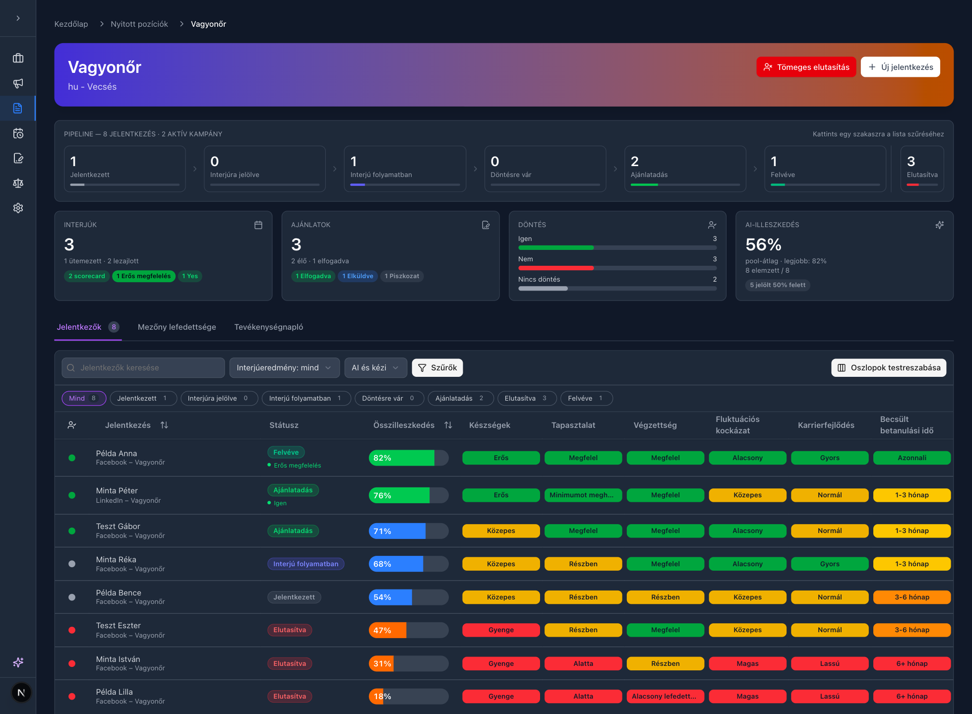Toggle Interjú folyamatban 1 filter chip
This screenshot has width=972, height=714.
(306, 398)
